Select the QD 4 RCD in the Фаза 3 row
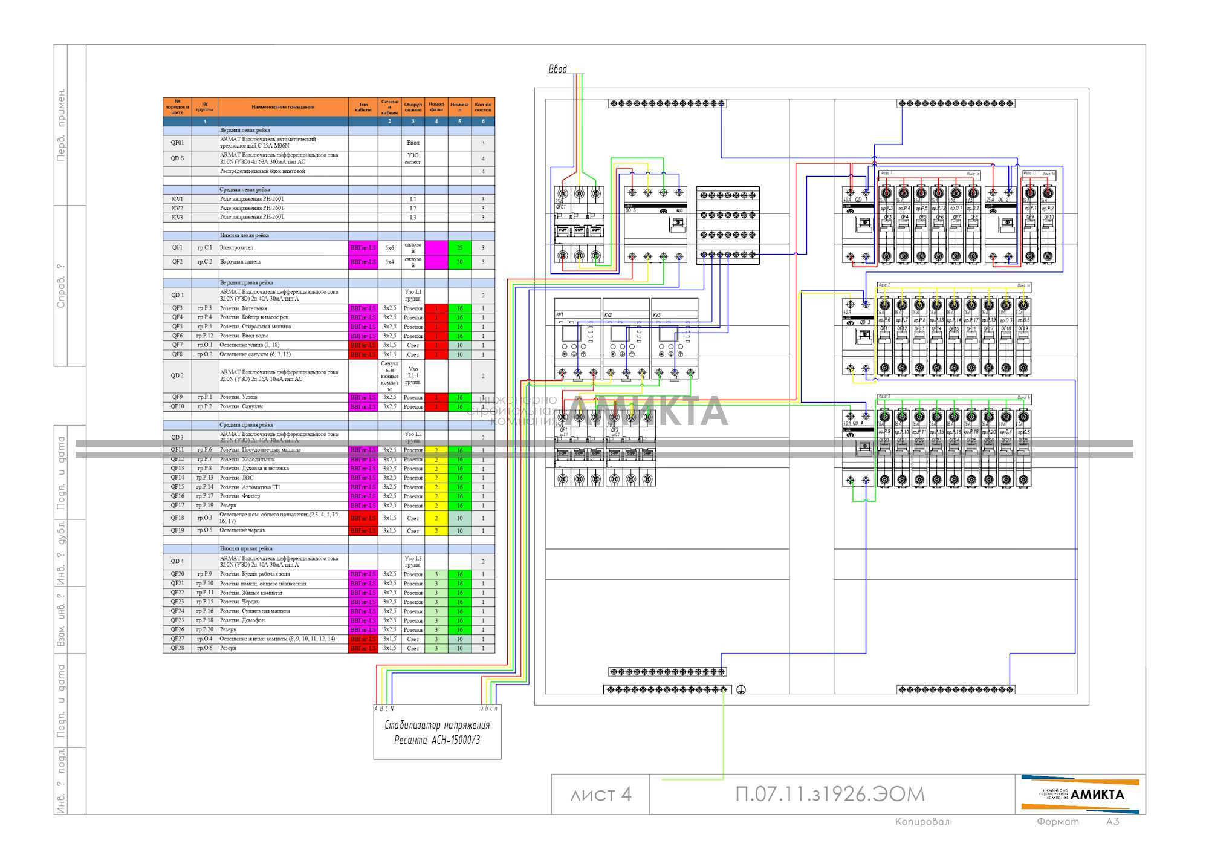The image size is (1209, 855). coord(858,448)
